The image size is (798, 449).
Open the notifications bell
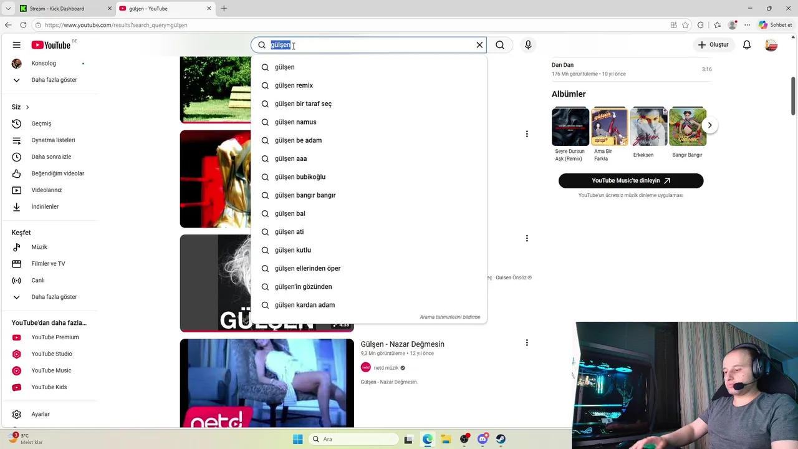point(747,45)
